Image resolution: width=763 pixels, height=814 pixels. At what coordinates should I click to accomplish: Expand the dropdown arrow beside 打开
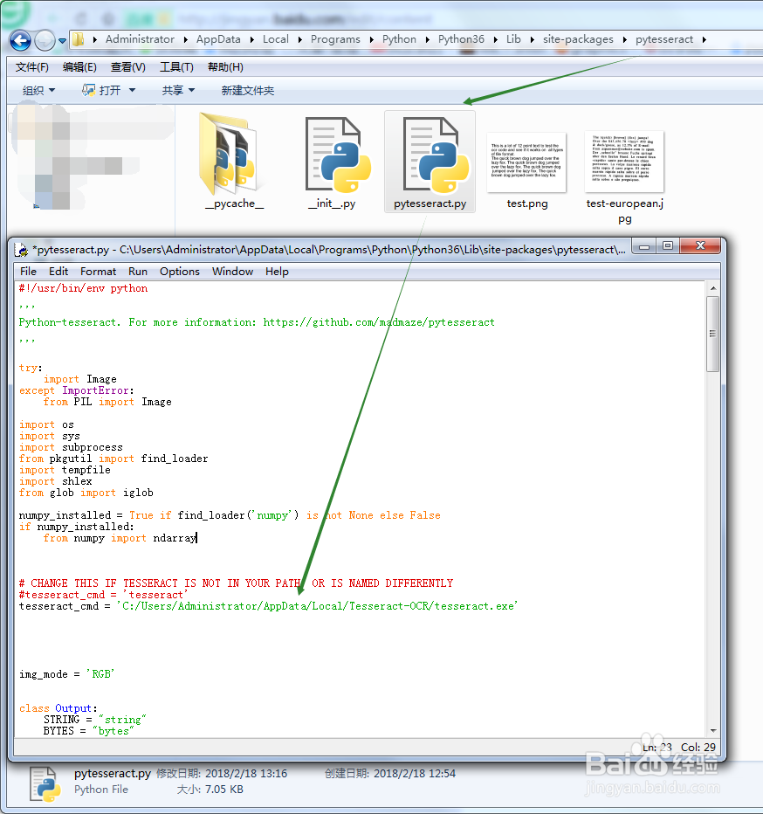coord(133,90)
